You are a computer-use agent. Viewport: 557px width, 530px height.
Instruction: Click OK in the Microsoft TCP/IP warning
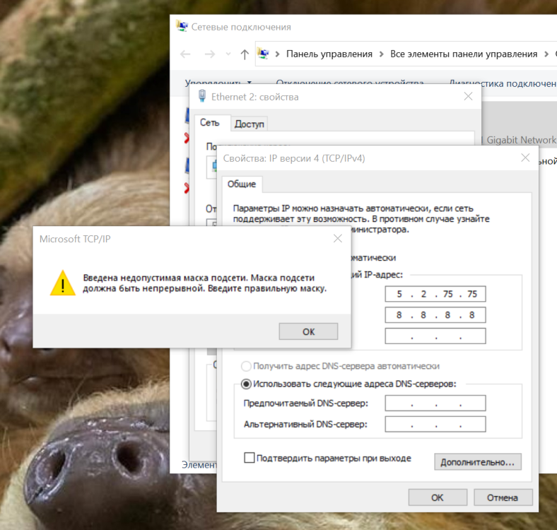[308, 331]
